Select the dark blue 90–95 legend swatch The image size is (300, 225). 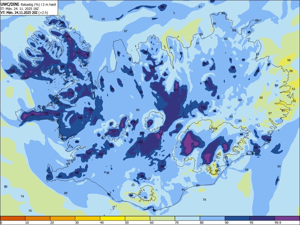[x=237, y=218]
